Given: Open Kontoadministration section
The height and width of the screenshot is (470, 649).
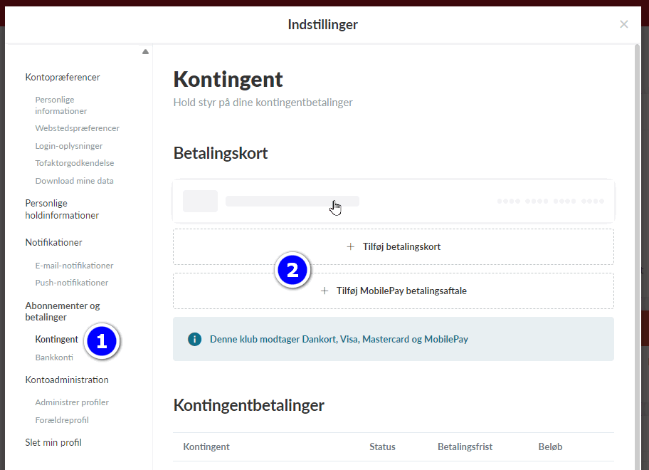Looking at the screenshot, I should pos(67,380).
